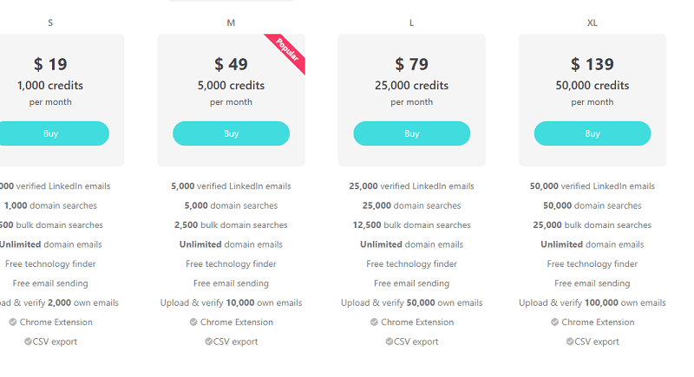Click 'Free technology finder' under M plan
Viewport: 694px width, 377px height.
click(231, 264)
